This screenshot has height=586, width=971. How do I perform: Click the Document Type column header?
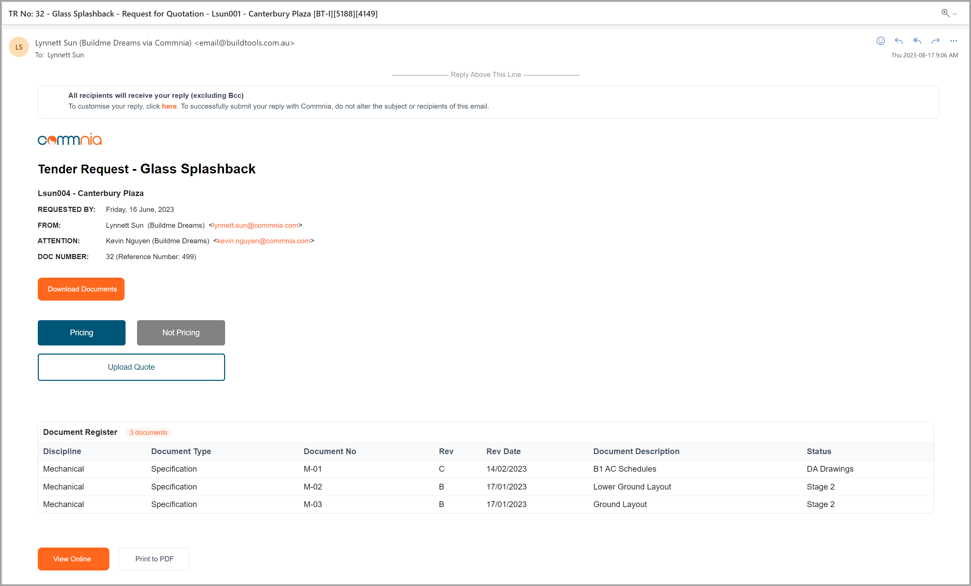(181, 451)
